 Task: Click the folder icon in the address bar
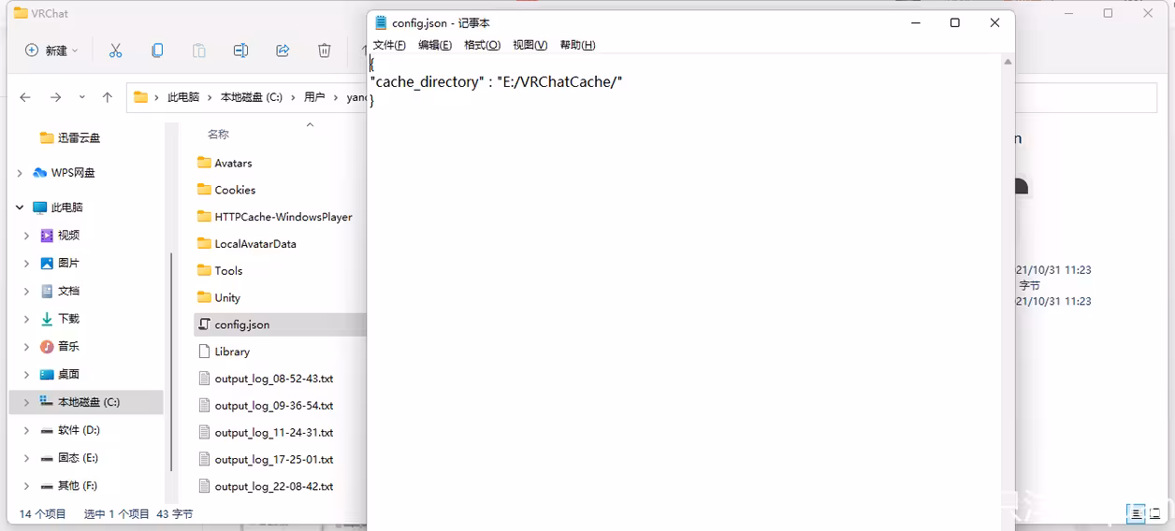(x=140, y=97)
